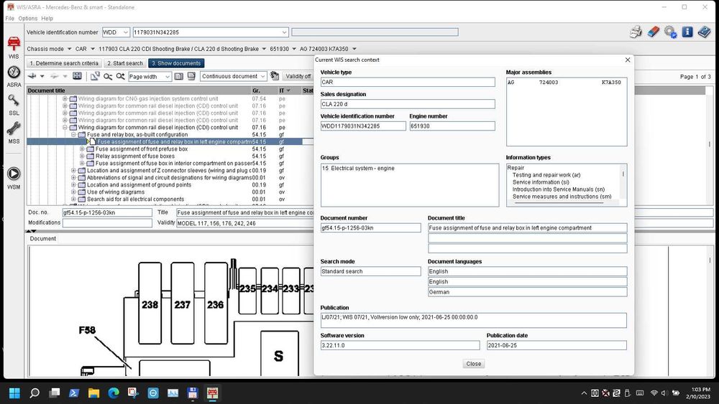Open the Continuous document dropdown
Screen dimensions: 719x404
point(262,77)
